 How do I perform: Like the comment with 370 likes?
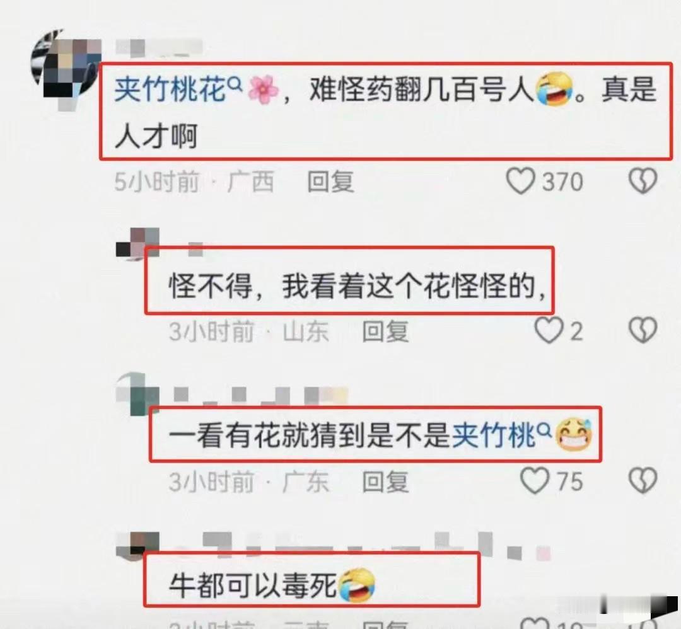coord(520,181)
